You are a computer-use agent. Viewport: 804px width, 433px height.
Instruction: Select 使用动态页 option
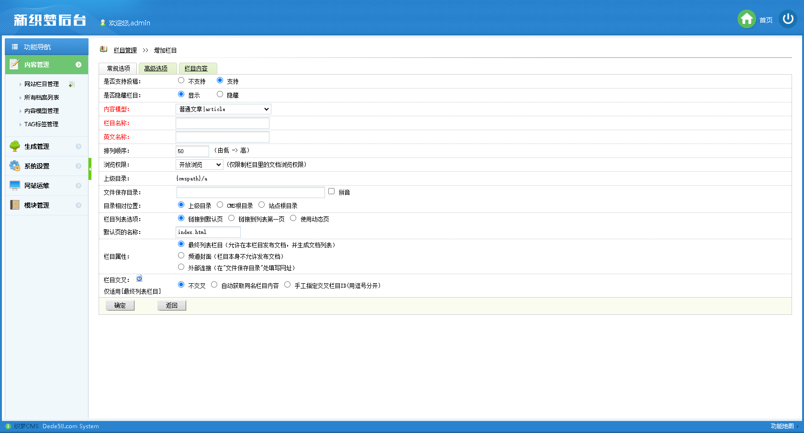click(x=293, y=218)
